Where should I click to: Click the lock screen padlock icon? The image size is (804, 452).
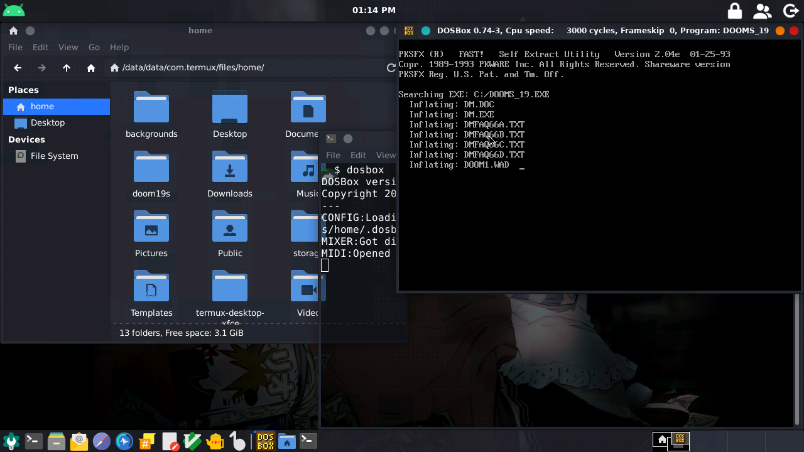point(734,11)
